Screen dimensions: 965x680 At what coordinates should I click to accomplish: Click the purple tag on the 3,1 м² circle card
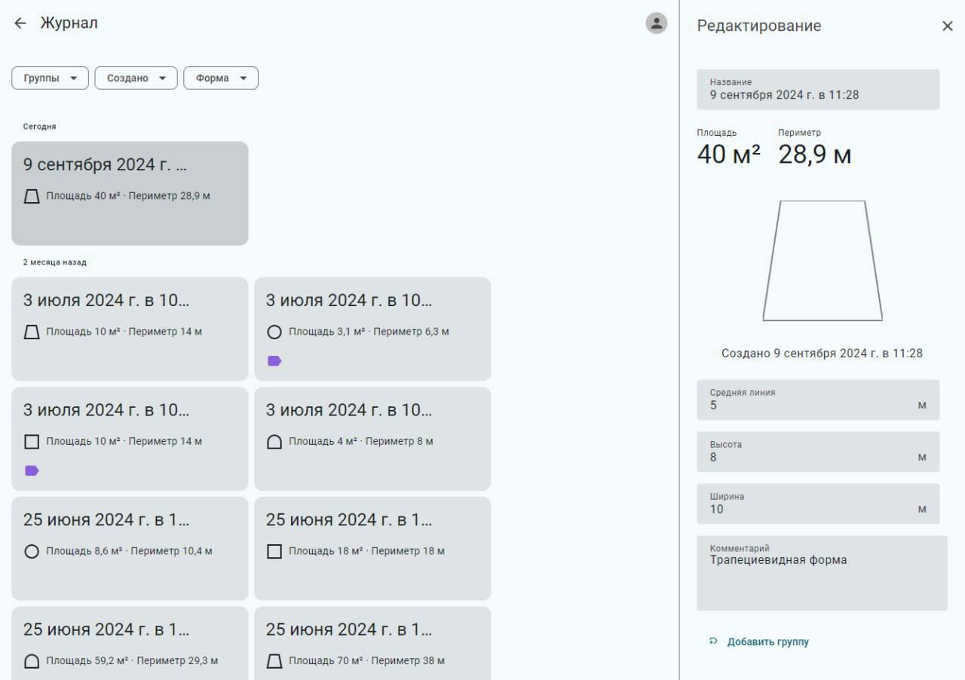point(274,361)
